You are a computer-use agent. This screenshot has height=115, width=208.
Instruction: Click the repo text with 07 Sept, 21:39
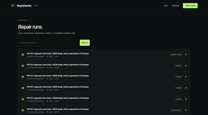coord(43,68)
